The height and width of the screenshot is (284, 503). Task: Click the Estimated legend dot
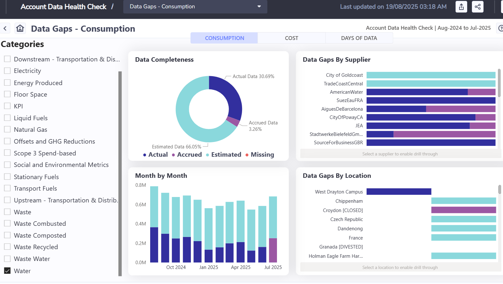click(207, 155)
